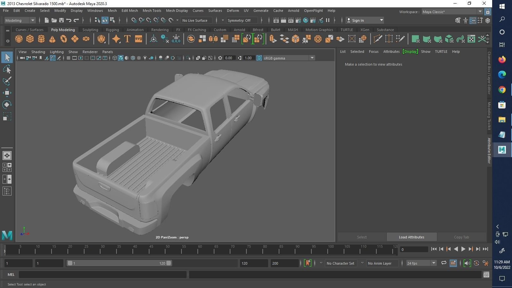This screenshot has width=512, height=288.
Task: Click the Attribute Editor Select button
Action: (x=362, y=237)
